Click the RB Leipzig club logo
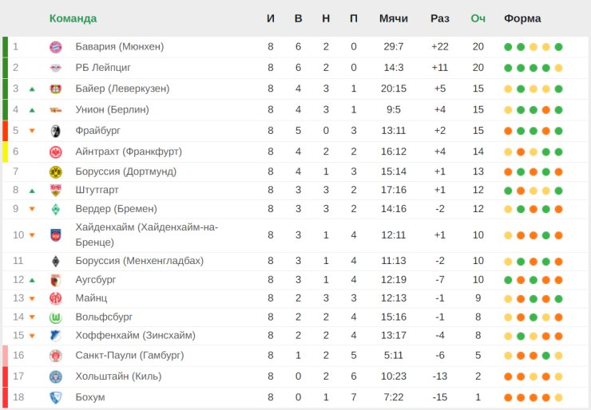Screen dimensions: 591x410 click(56, 68)
